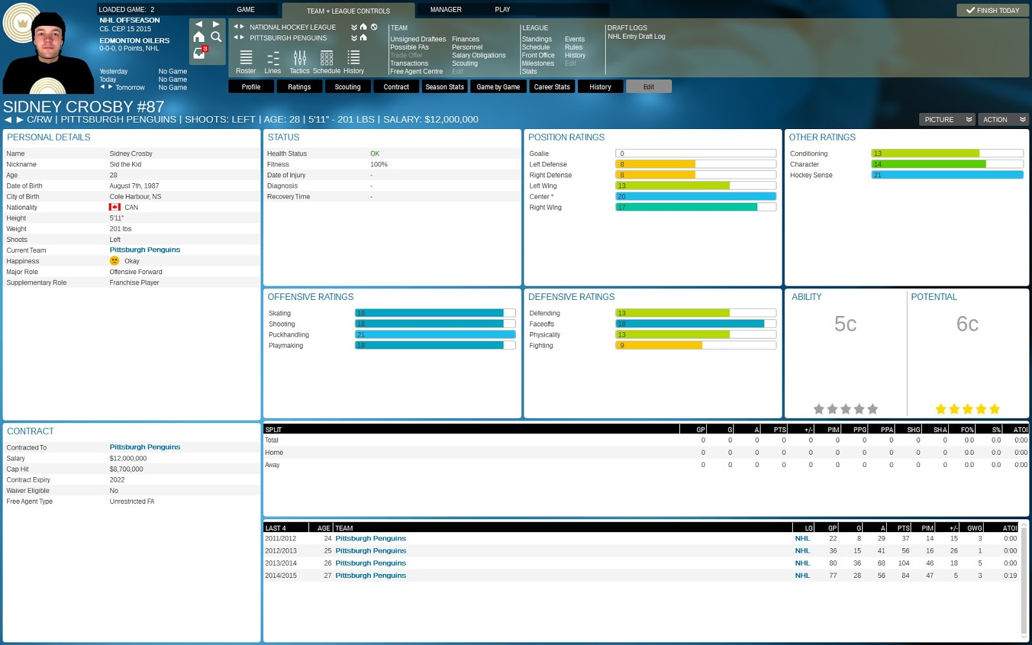The height and width of the screenshot is (645, 1032).
Task: Expand the Pittsburgh Penguins dropdown chevrons
Action: pyautogui.click(x=354, y=37)
